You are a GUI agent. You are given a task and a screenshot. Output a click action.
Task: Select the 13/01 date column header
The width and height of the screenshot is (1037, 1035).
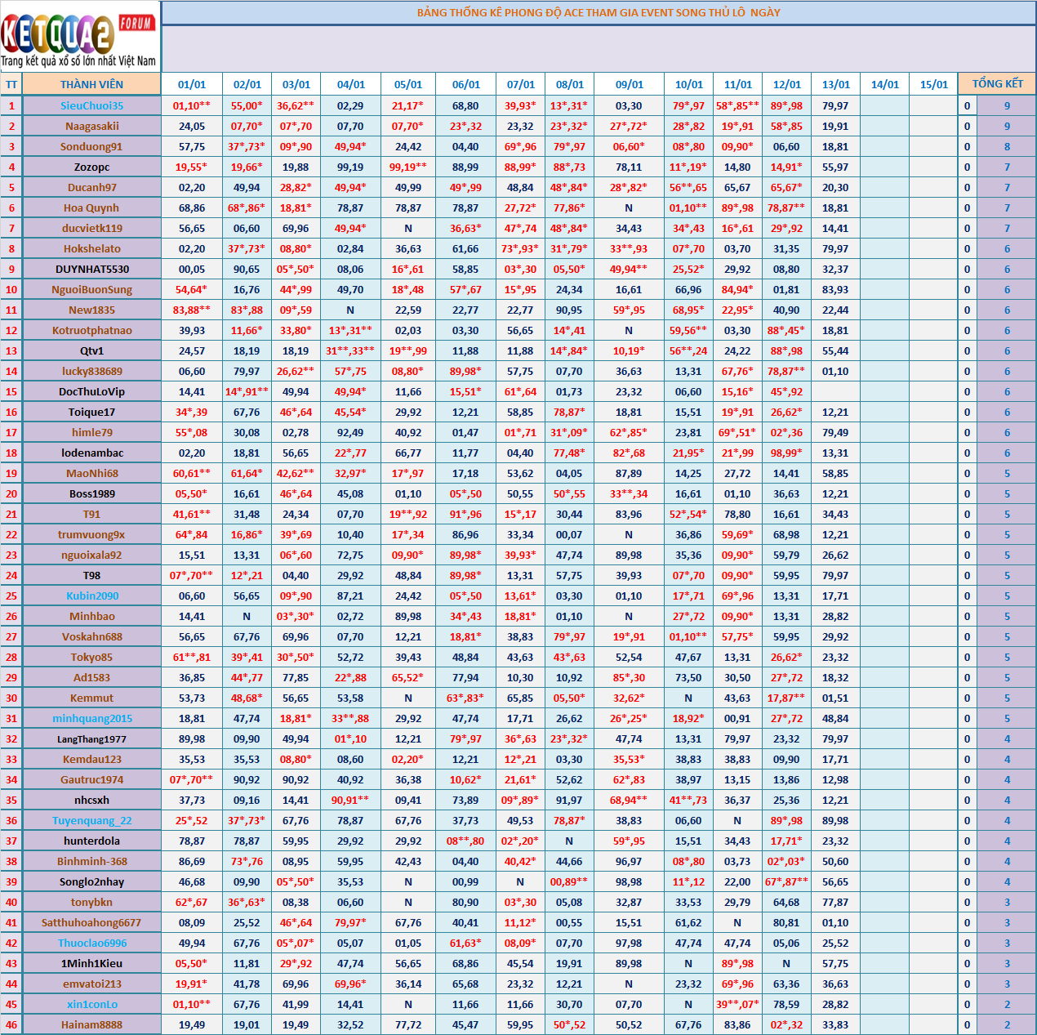pyautogui.click(x=835, y=84)
